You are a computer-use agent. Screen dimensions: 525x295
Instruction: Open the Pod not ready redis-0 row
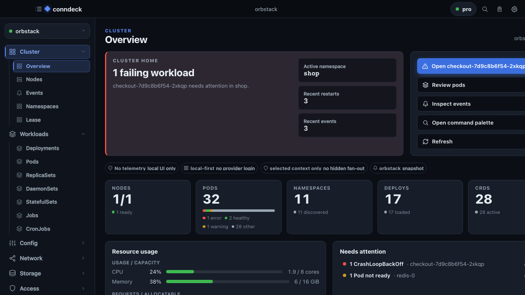pyautogui.click(x=433, y=276)
